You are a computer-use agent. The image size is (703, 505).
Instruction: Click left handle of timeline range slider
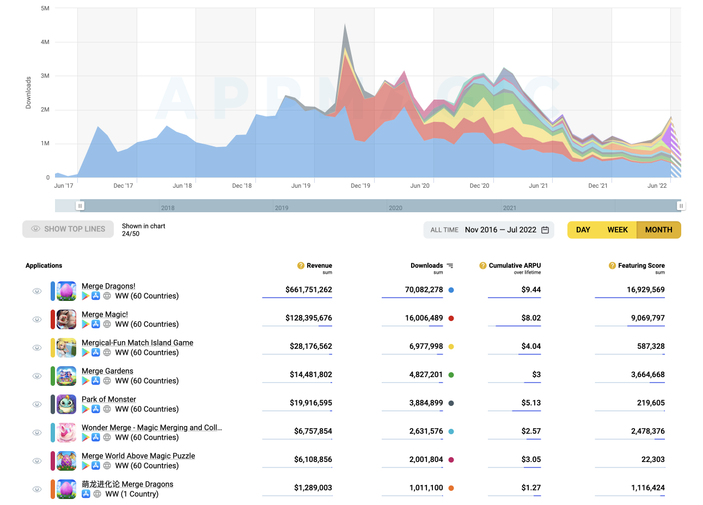pos(80,206)
